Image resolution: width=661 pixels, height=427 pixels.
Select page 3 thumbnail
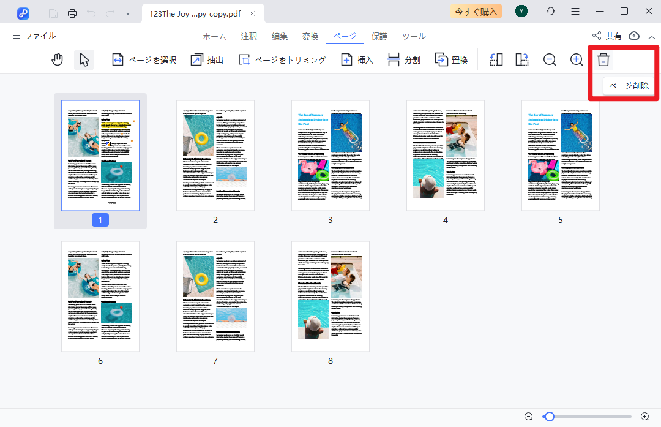330,156
